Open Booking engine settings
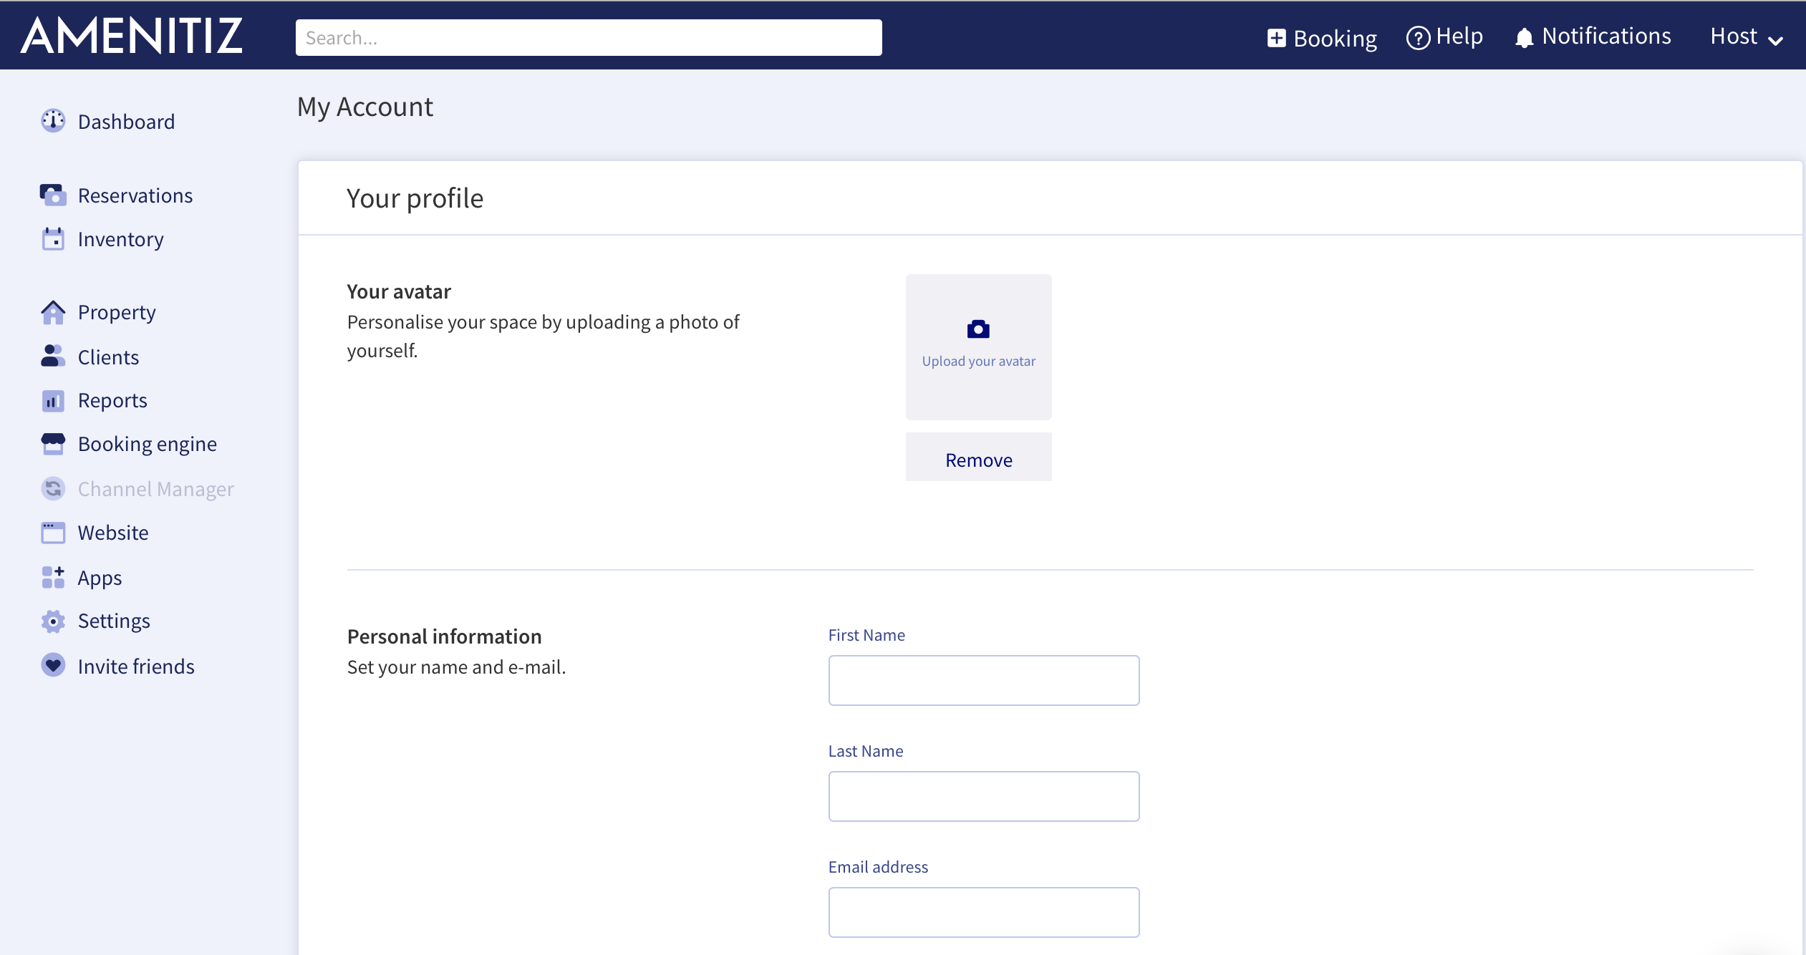This screenshot has height=955, width=1806. tap(147, 444)
